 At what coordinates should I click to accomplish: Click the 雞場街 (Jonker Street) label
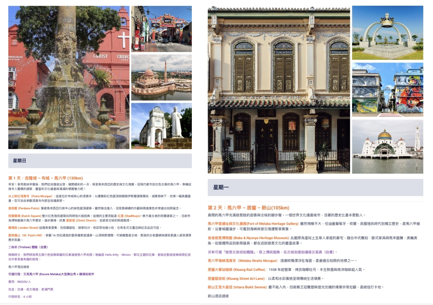(23, 228)
